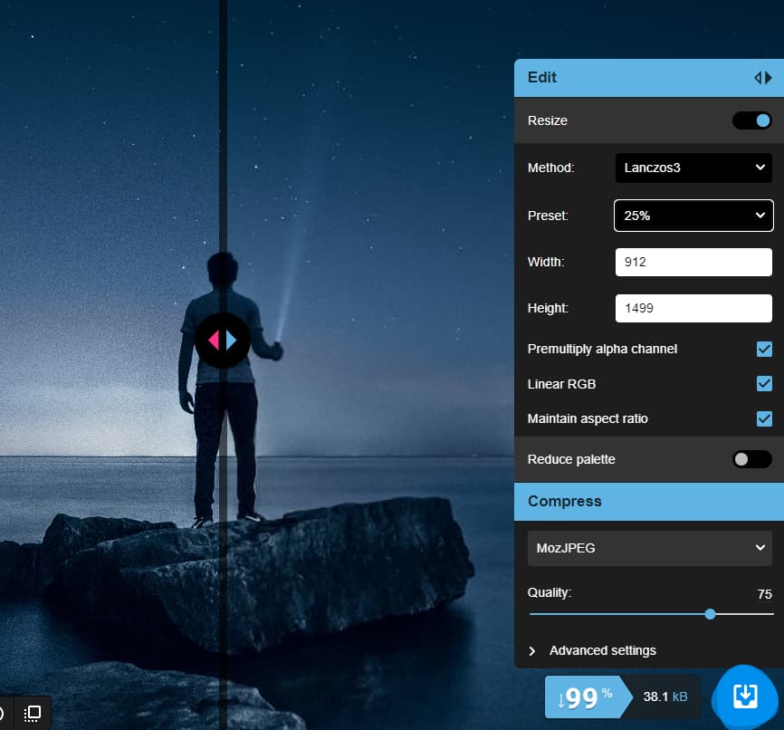Viewport: 784px width, 730px height.
Task: Click the pink-blue compare divider handle
Action: (222, 340)
